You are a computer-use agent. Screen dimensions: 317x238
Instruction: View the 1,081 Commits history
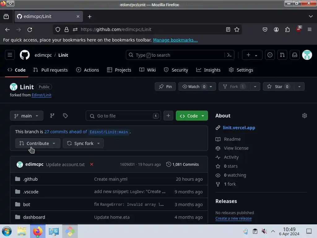click(182, 164)
